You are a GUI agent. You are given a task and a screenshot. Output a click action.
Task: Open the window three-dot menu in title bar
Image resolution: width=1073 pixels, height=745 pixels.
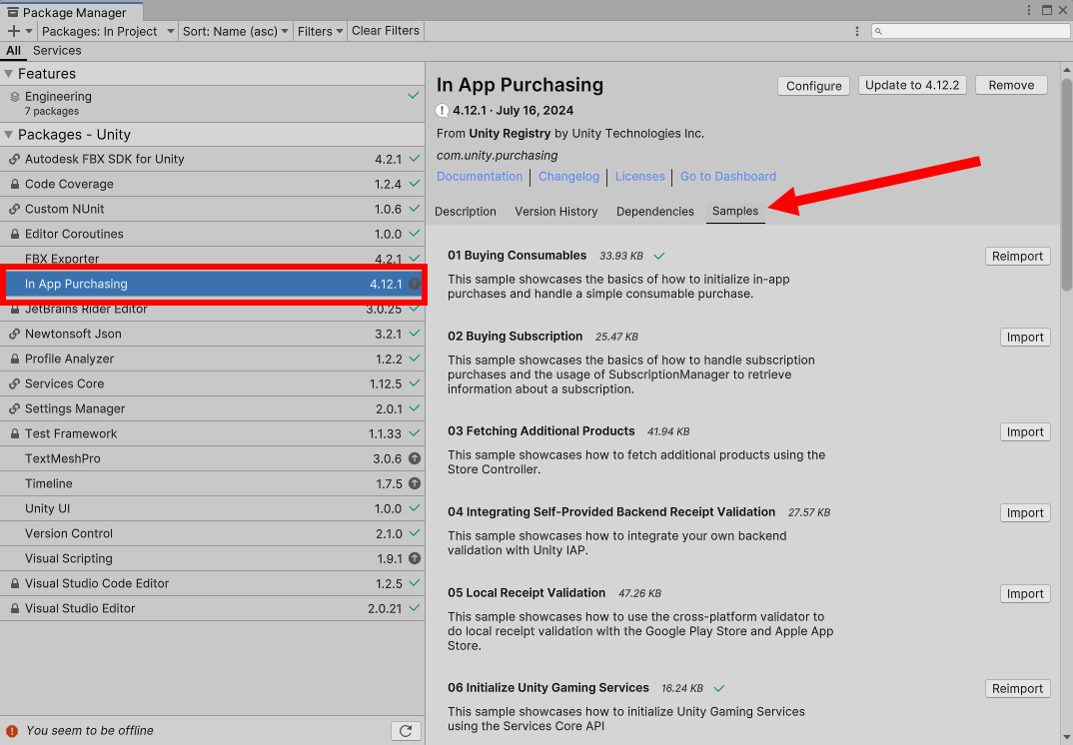coord(1028,10)
